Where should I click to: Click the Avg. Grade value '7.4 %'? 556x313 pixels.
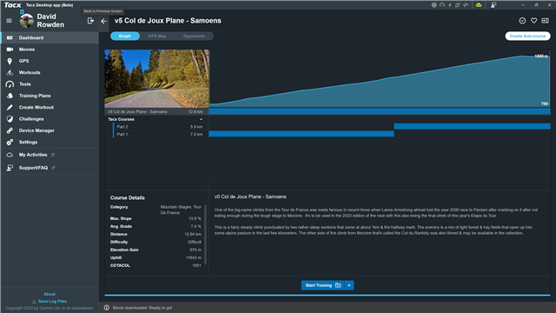pyautogui.click(x=195, y=226)
